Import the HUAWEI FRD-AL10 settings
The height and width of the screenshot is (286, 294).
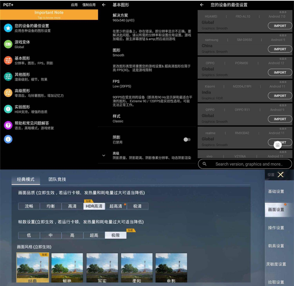pos(280,26)
